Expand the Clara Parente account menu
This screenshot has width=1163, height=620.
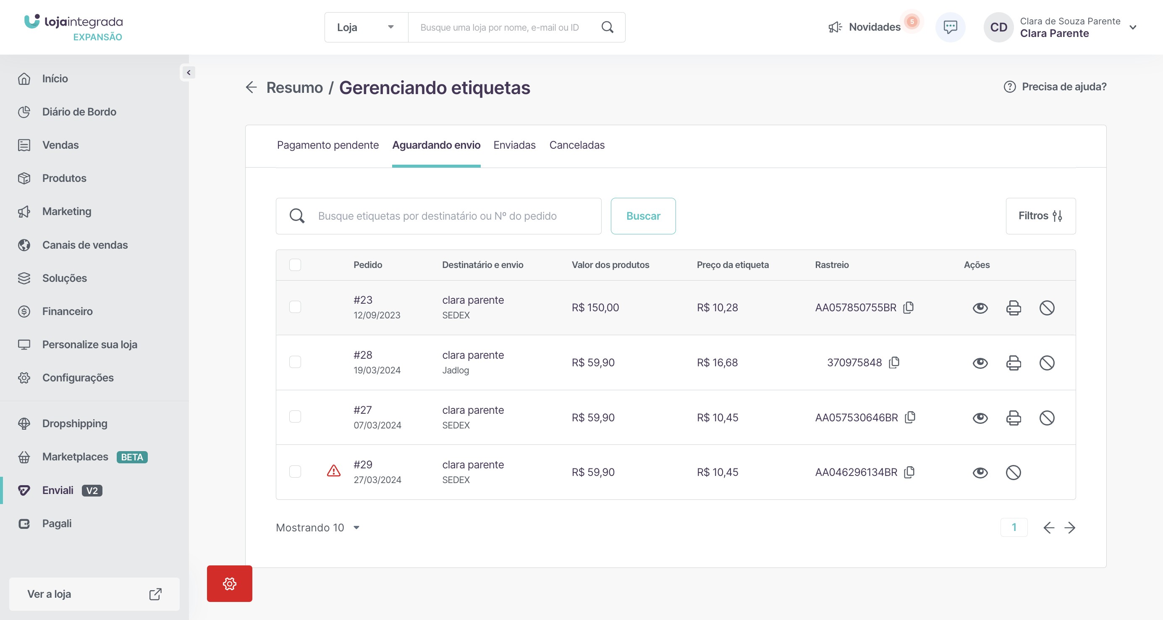pos(1132,27)
